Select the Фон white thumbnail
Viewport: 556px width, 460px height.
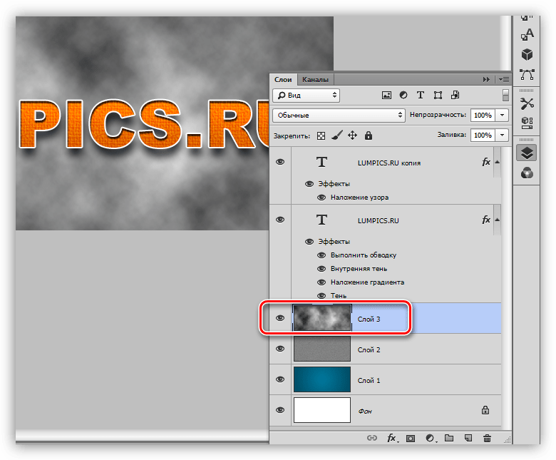tap(322, 410)
